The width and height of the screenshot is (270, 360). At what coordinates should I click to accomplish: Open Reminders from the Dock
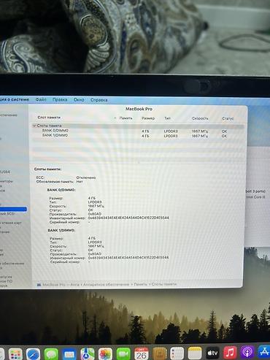click(177, 353)
